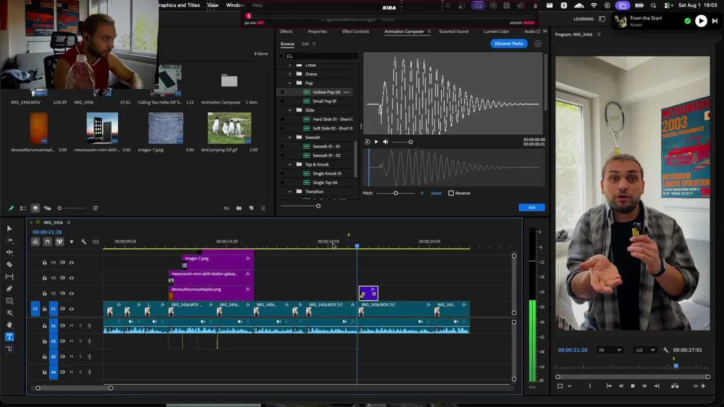
Task: Choose the Rectangle shape tool
Action: tap(9, 301)
